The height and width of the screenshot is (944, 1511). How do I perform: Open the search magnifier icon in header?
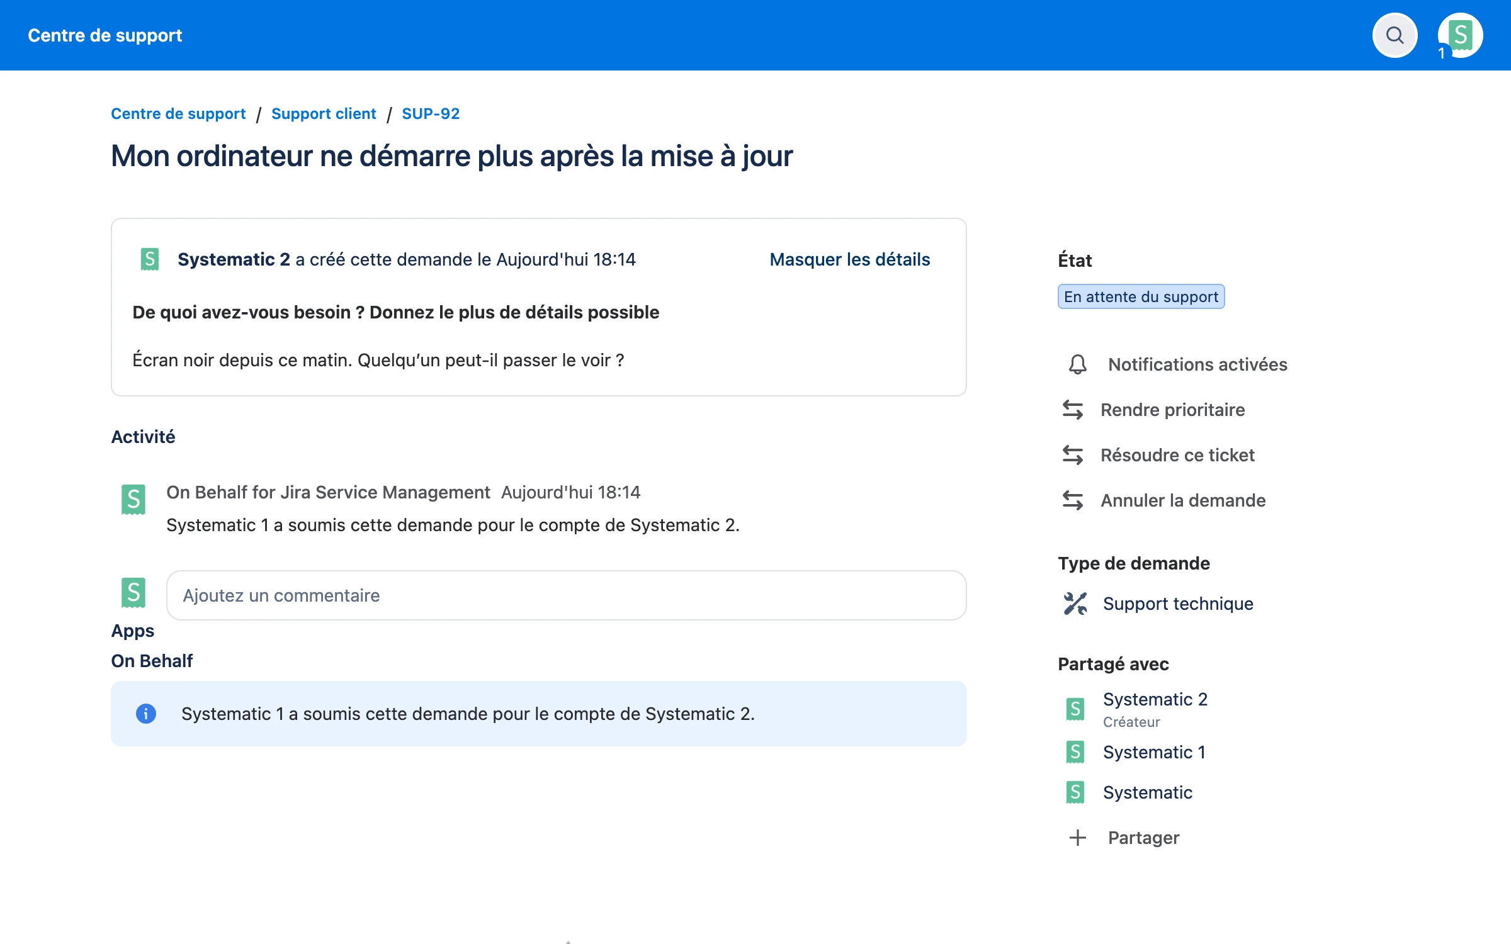click(1395, 35)
